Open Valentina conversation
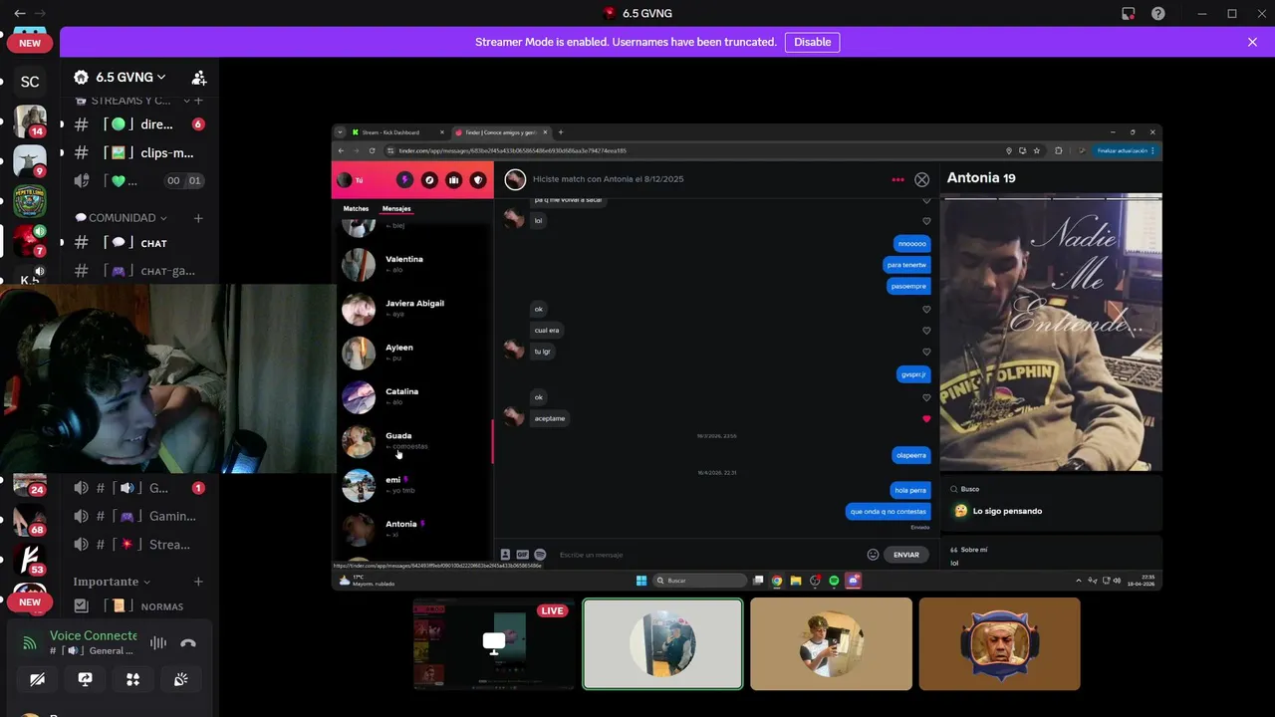 [412, 264]
